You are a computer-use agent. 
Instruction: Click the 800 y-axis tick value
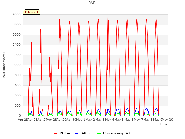[x=18, y=75]
